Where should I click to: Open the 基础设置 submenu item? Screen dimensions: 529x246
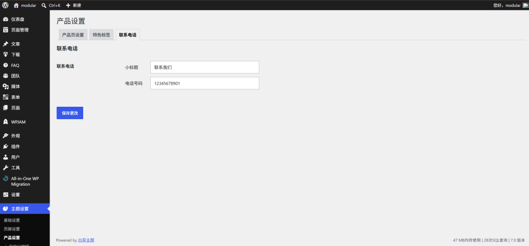tap(12, 220)
